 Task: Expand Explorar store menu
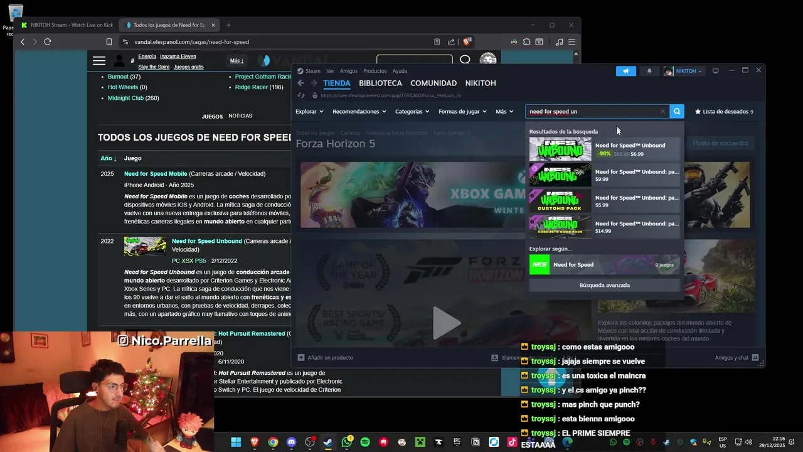[309, 112]
